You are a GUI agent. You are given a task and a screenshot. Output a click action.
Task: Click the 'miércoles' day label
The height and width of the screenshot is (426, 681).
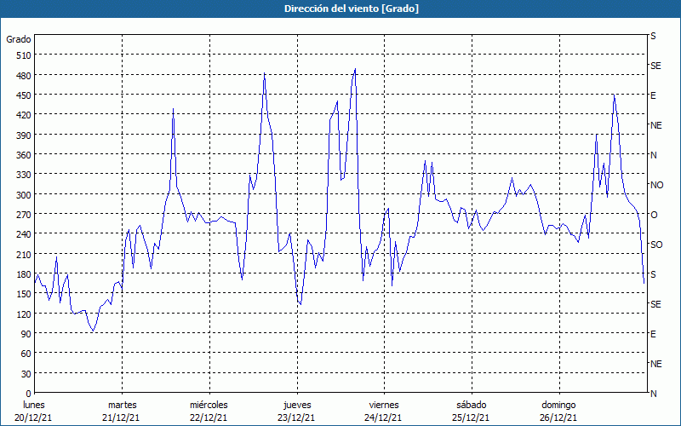[209, 405]
